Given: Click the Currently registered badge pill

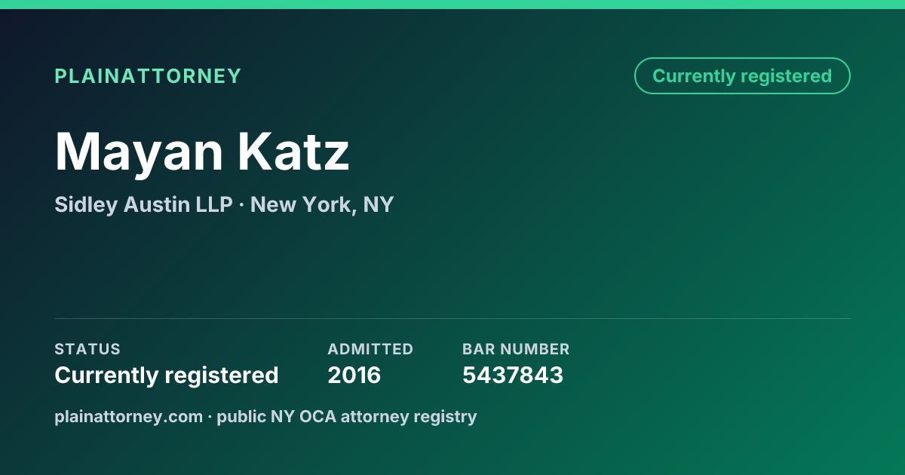Looking at the screenshot, I should (742, 76).
